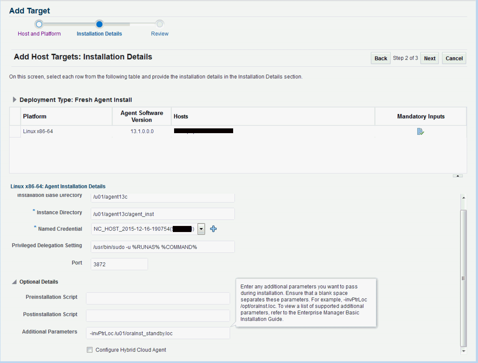Collapse the Optional Details section

click(14, 282)
